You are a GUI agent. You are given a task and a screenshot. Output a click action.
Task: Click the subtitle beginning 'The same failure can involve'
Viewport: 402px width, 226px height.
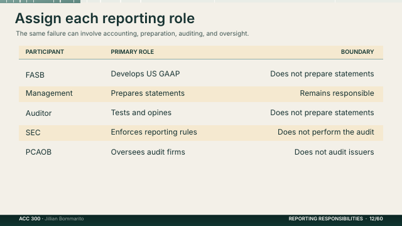point(133,33)
